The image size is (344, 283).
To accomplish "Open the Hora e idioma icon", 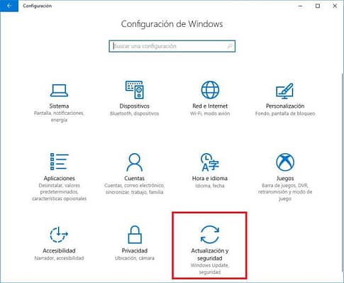I will pyautogui.click(x=210, y=162).
